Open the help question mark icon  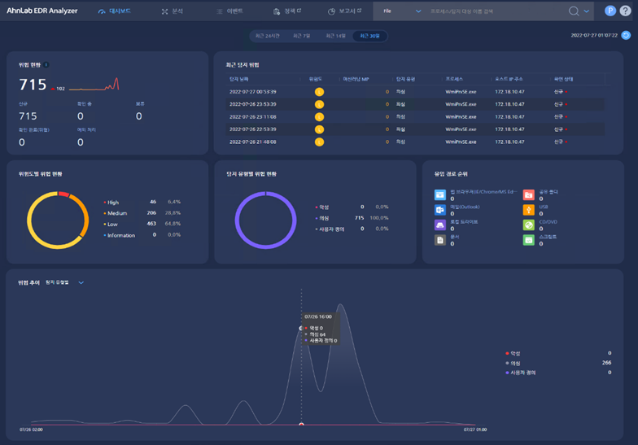(x=625, y=11)
